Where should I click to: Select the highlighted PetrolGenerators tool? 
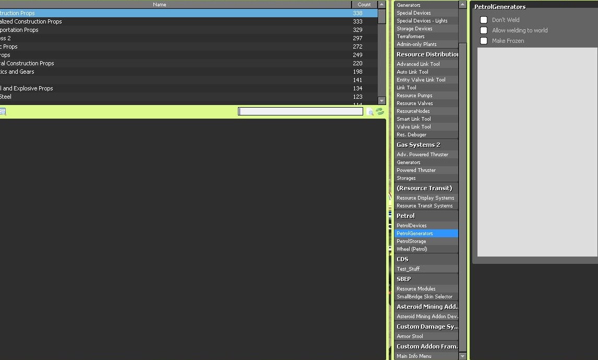coord(426,233)
